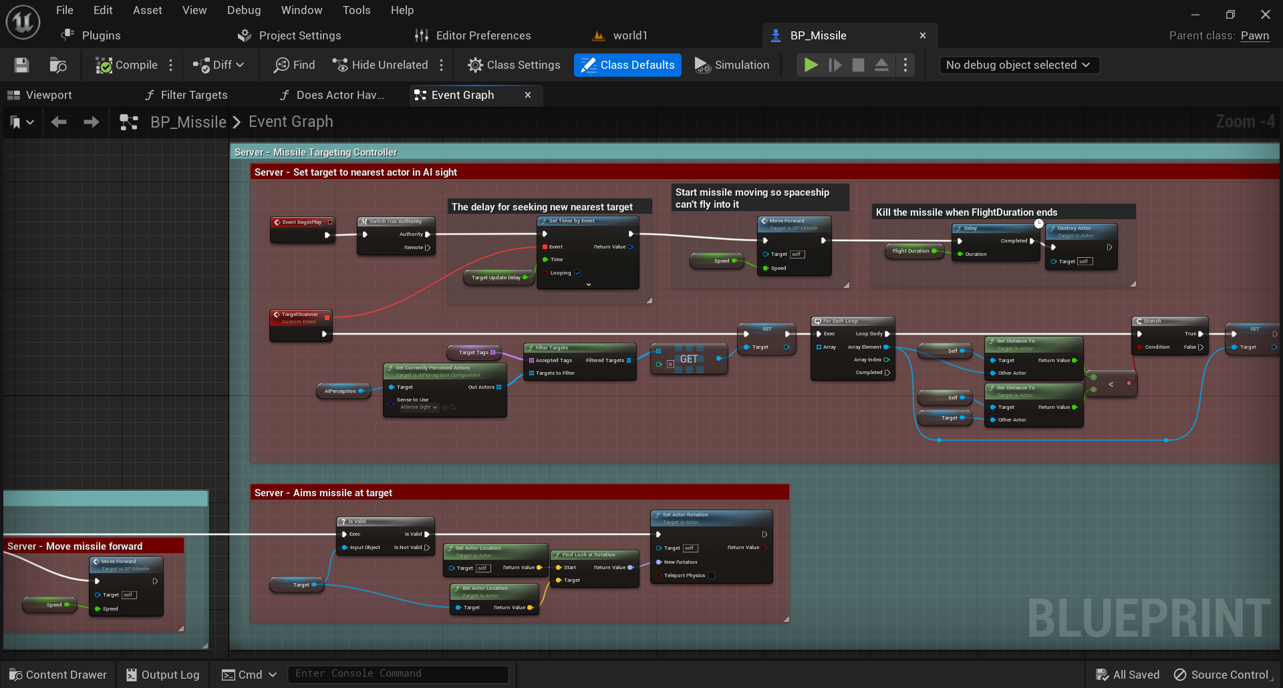Open Hide Unrelated options menu
This screenshot has width=1283, height=688.
[x=442, y=65]
